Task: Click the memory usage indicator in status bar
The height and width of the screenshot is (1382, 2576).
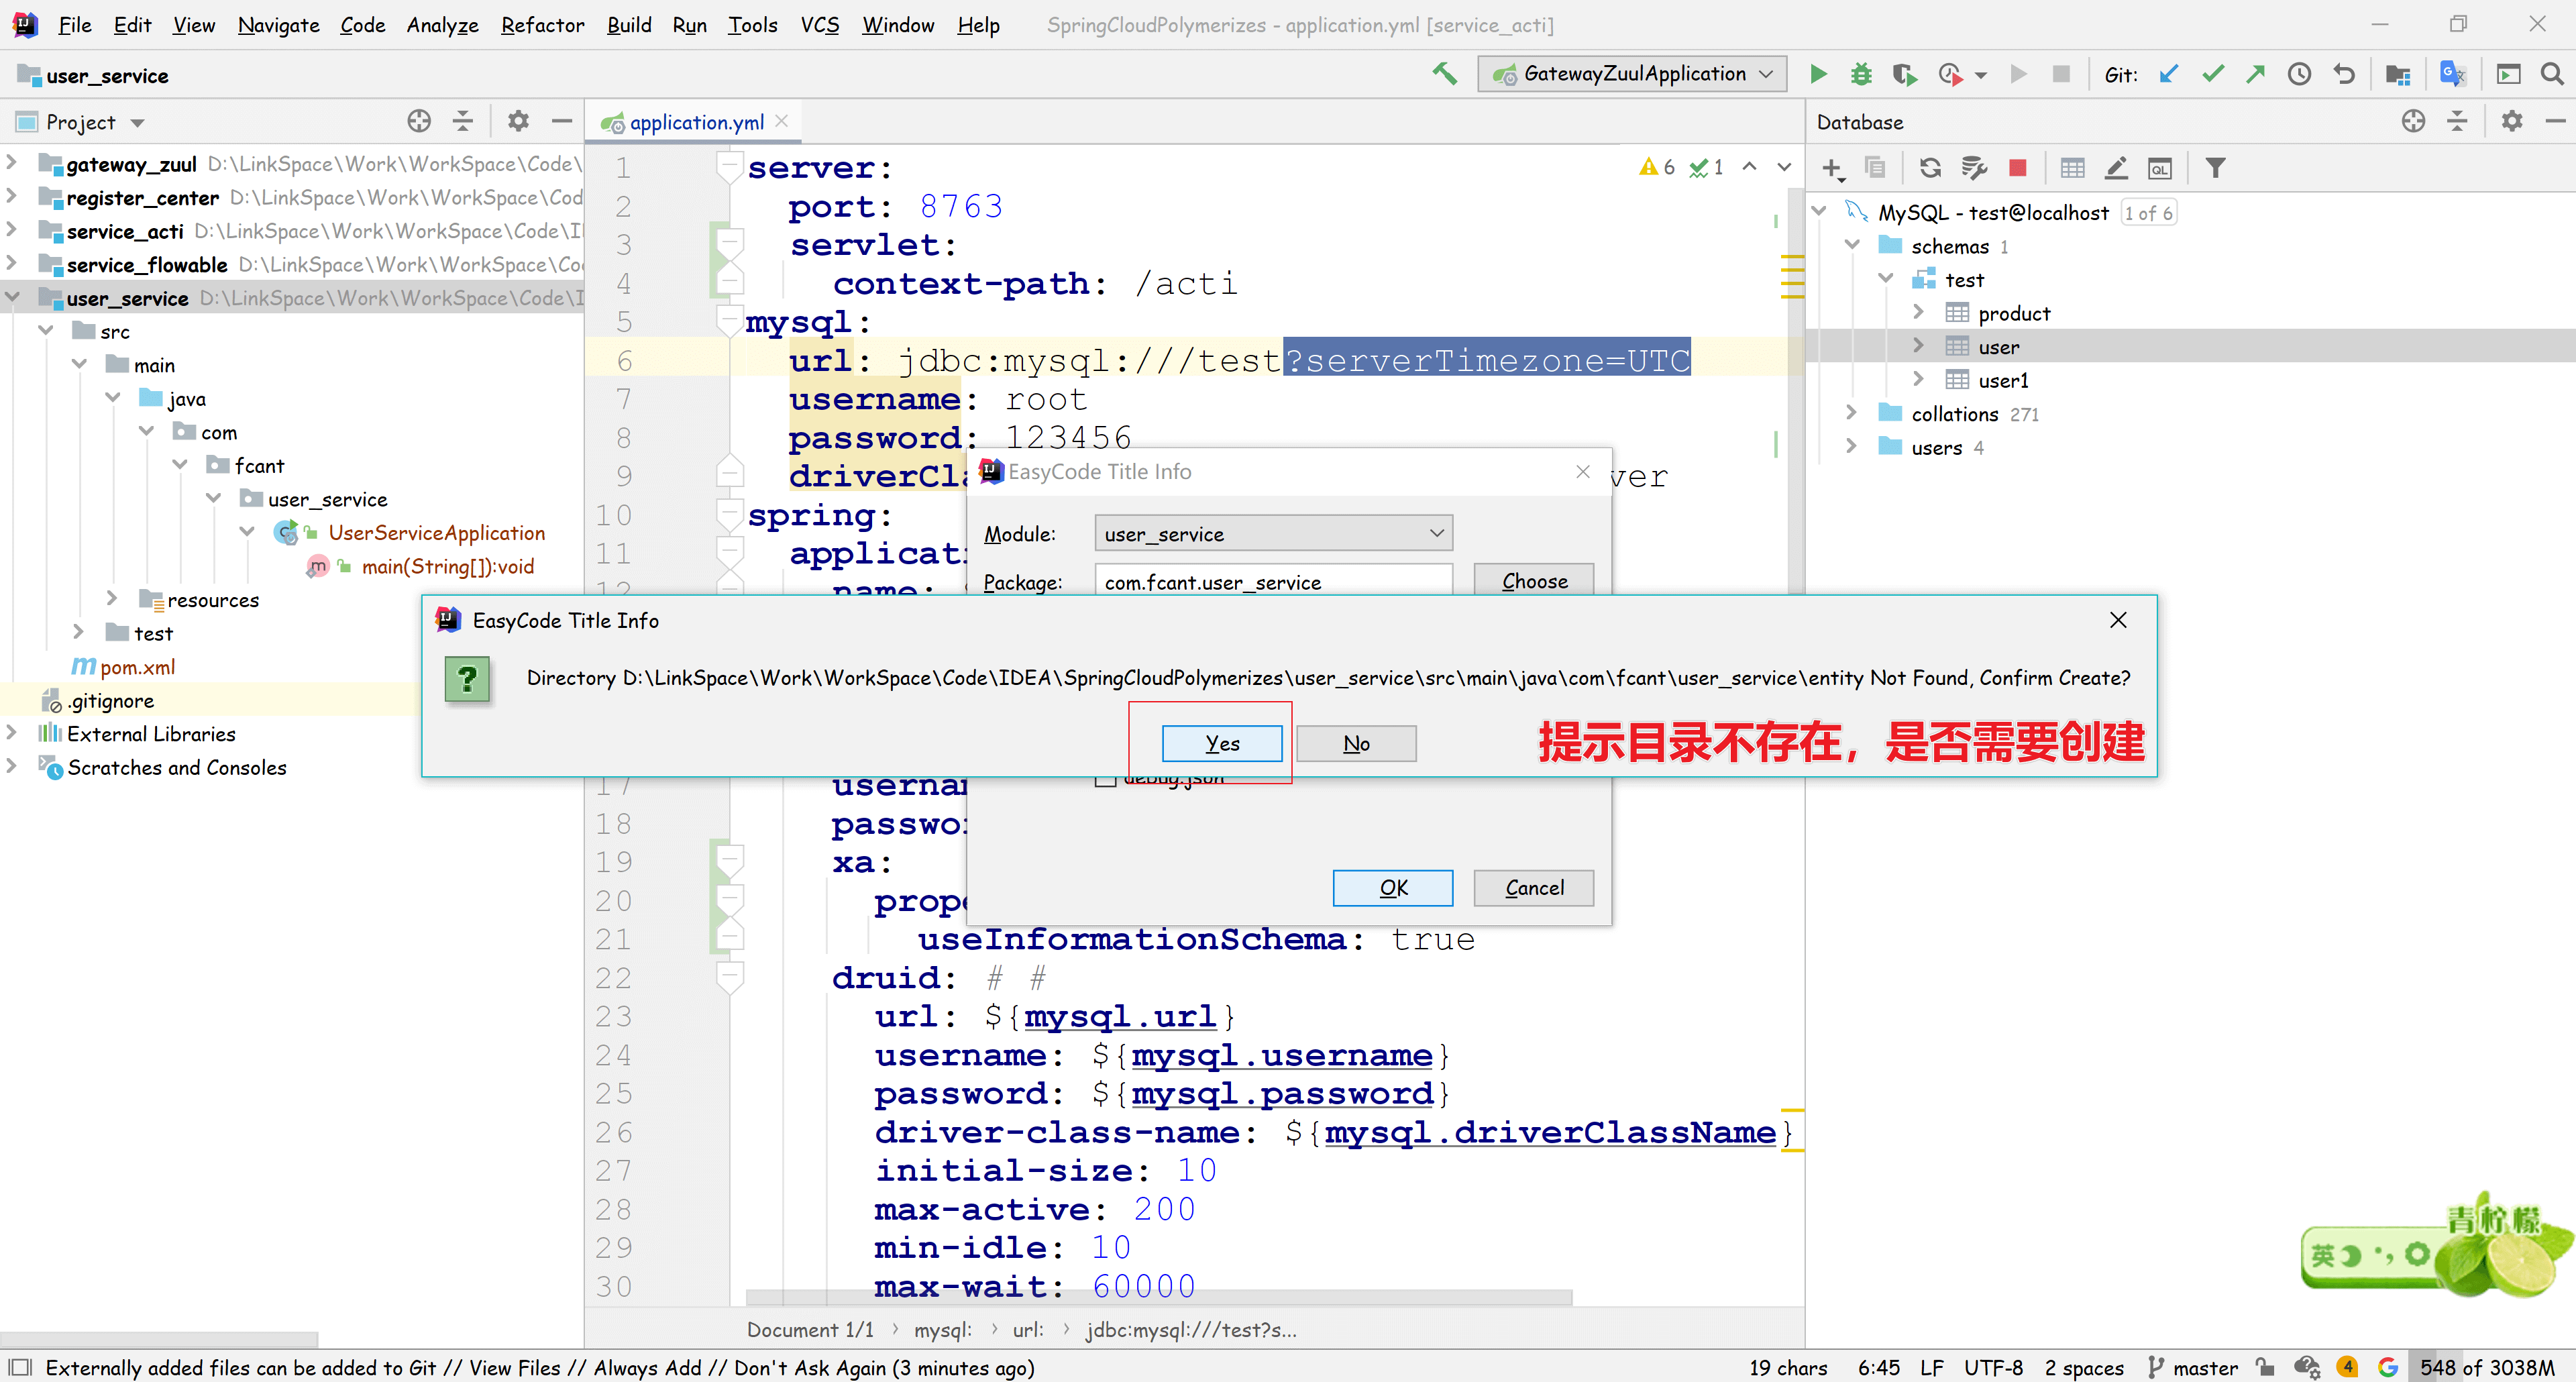Action: [2486, 1367]
